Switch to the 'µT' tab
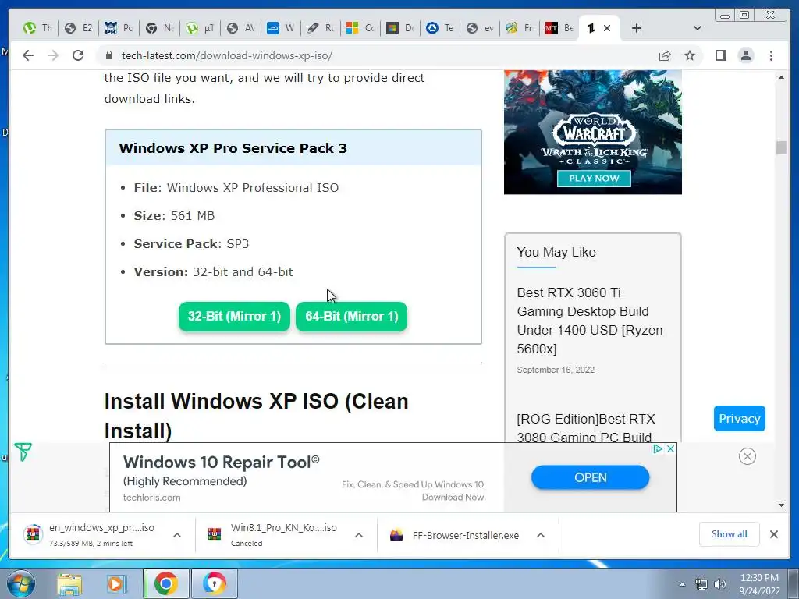The image size is (799, 599). point(200,28)
